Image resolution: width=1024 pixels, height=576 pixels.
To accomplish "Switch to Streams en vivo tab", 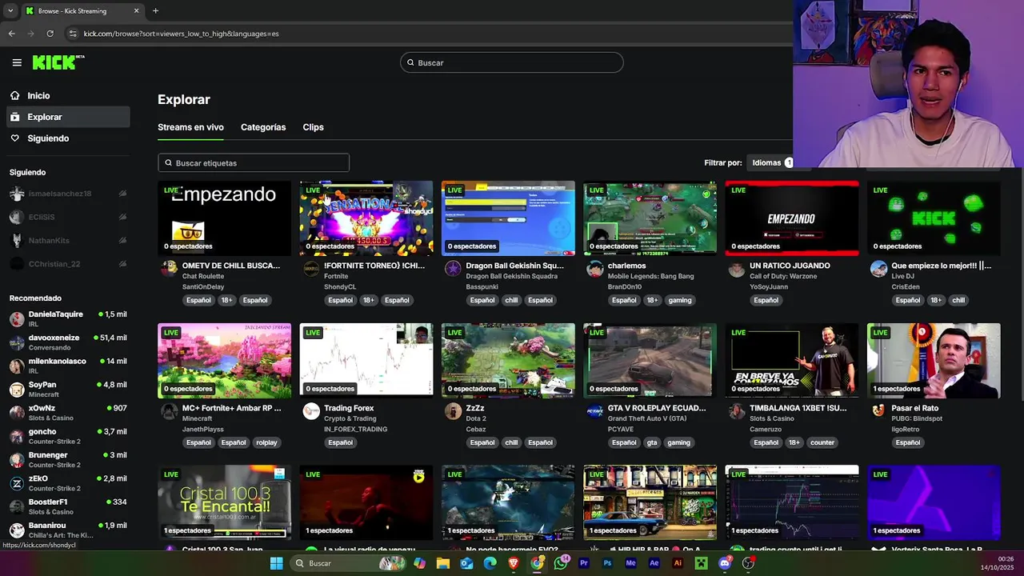I will tap(190, 127).
